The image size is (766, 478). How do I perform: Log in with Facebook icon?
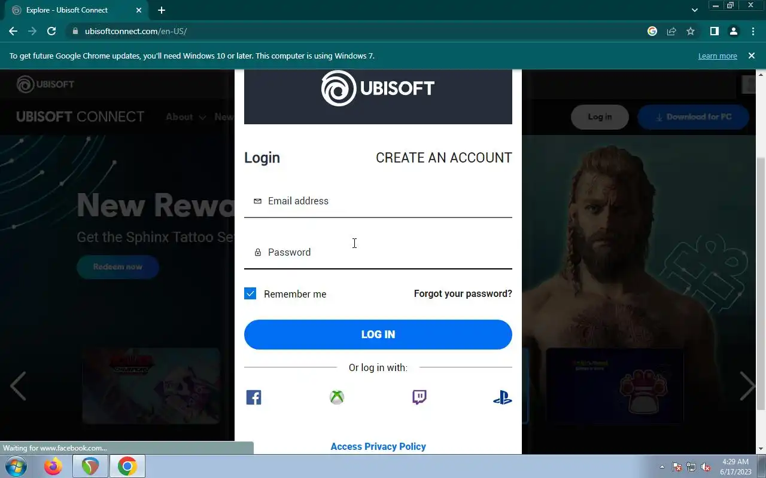(x=254, y=397)
